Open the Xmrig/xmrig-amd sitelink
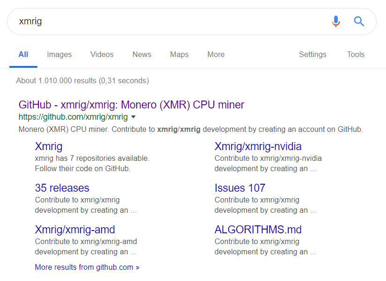The width and height of the screenshot is (386, 281). tap(75, 230)
